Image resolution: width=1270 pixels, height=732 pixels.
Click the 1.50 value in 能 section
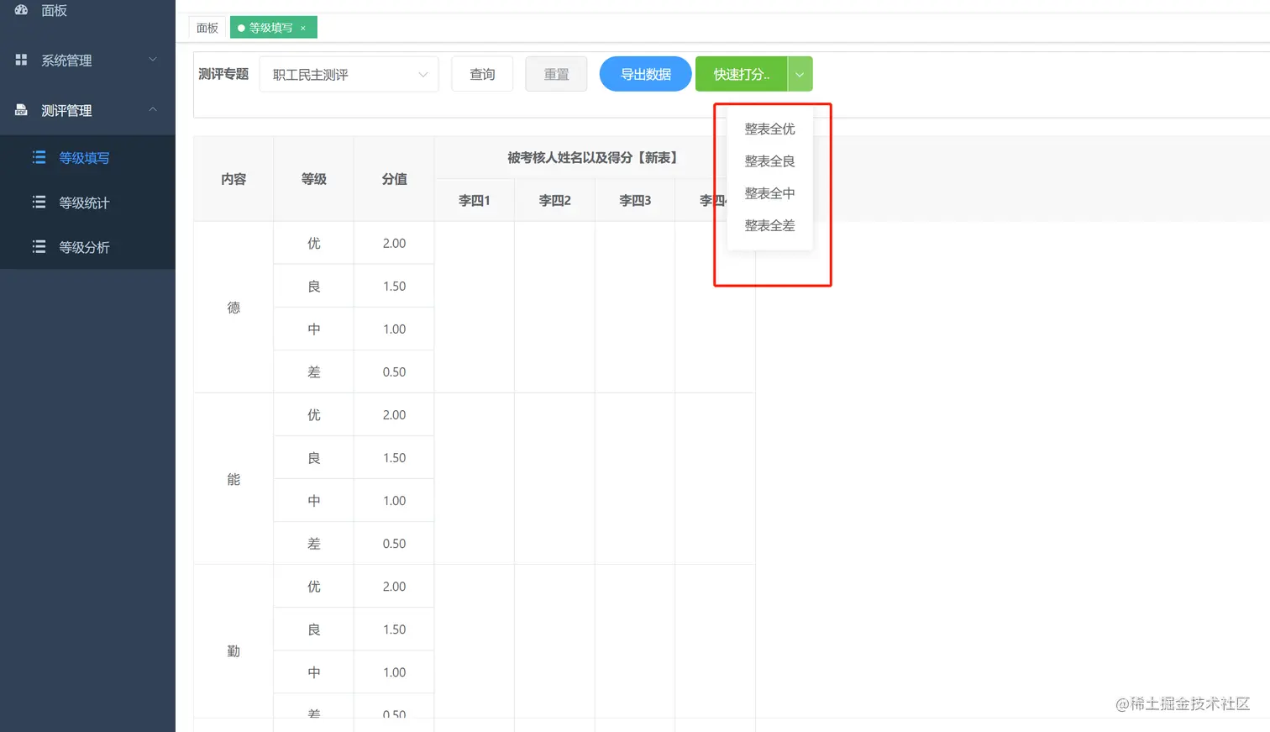click(x=394, y=457)
